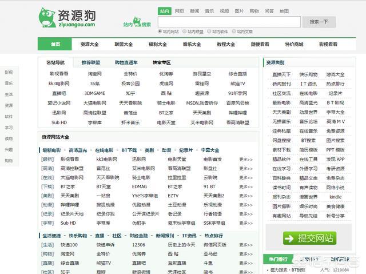
Task: Select the 热门排行 tab
Action: (x=278, y=259)
